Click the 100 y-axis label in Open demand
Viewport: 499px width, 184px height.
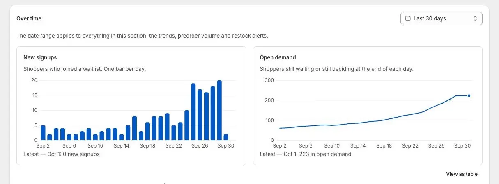(x=269, y=120)
